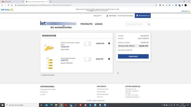Decrease quantity of Posthorn mit Verlauf

point(90,45)
